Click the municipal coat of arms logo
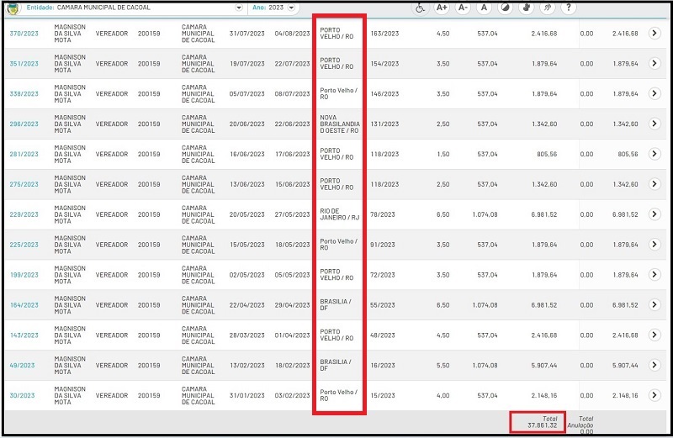Screen dimensions: 673x438 point(10,8)
